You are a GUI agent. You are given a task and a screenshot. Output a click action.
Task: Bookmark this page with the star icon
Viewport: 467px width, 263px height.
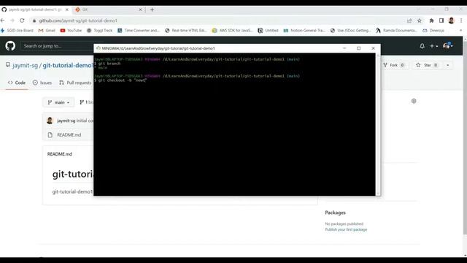(420, 20)
